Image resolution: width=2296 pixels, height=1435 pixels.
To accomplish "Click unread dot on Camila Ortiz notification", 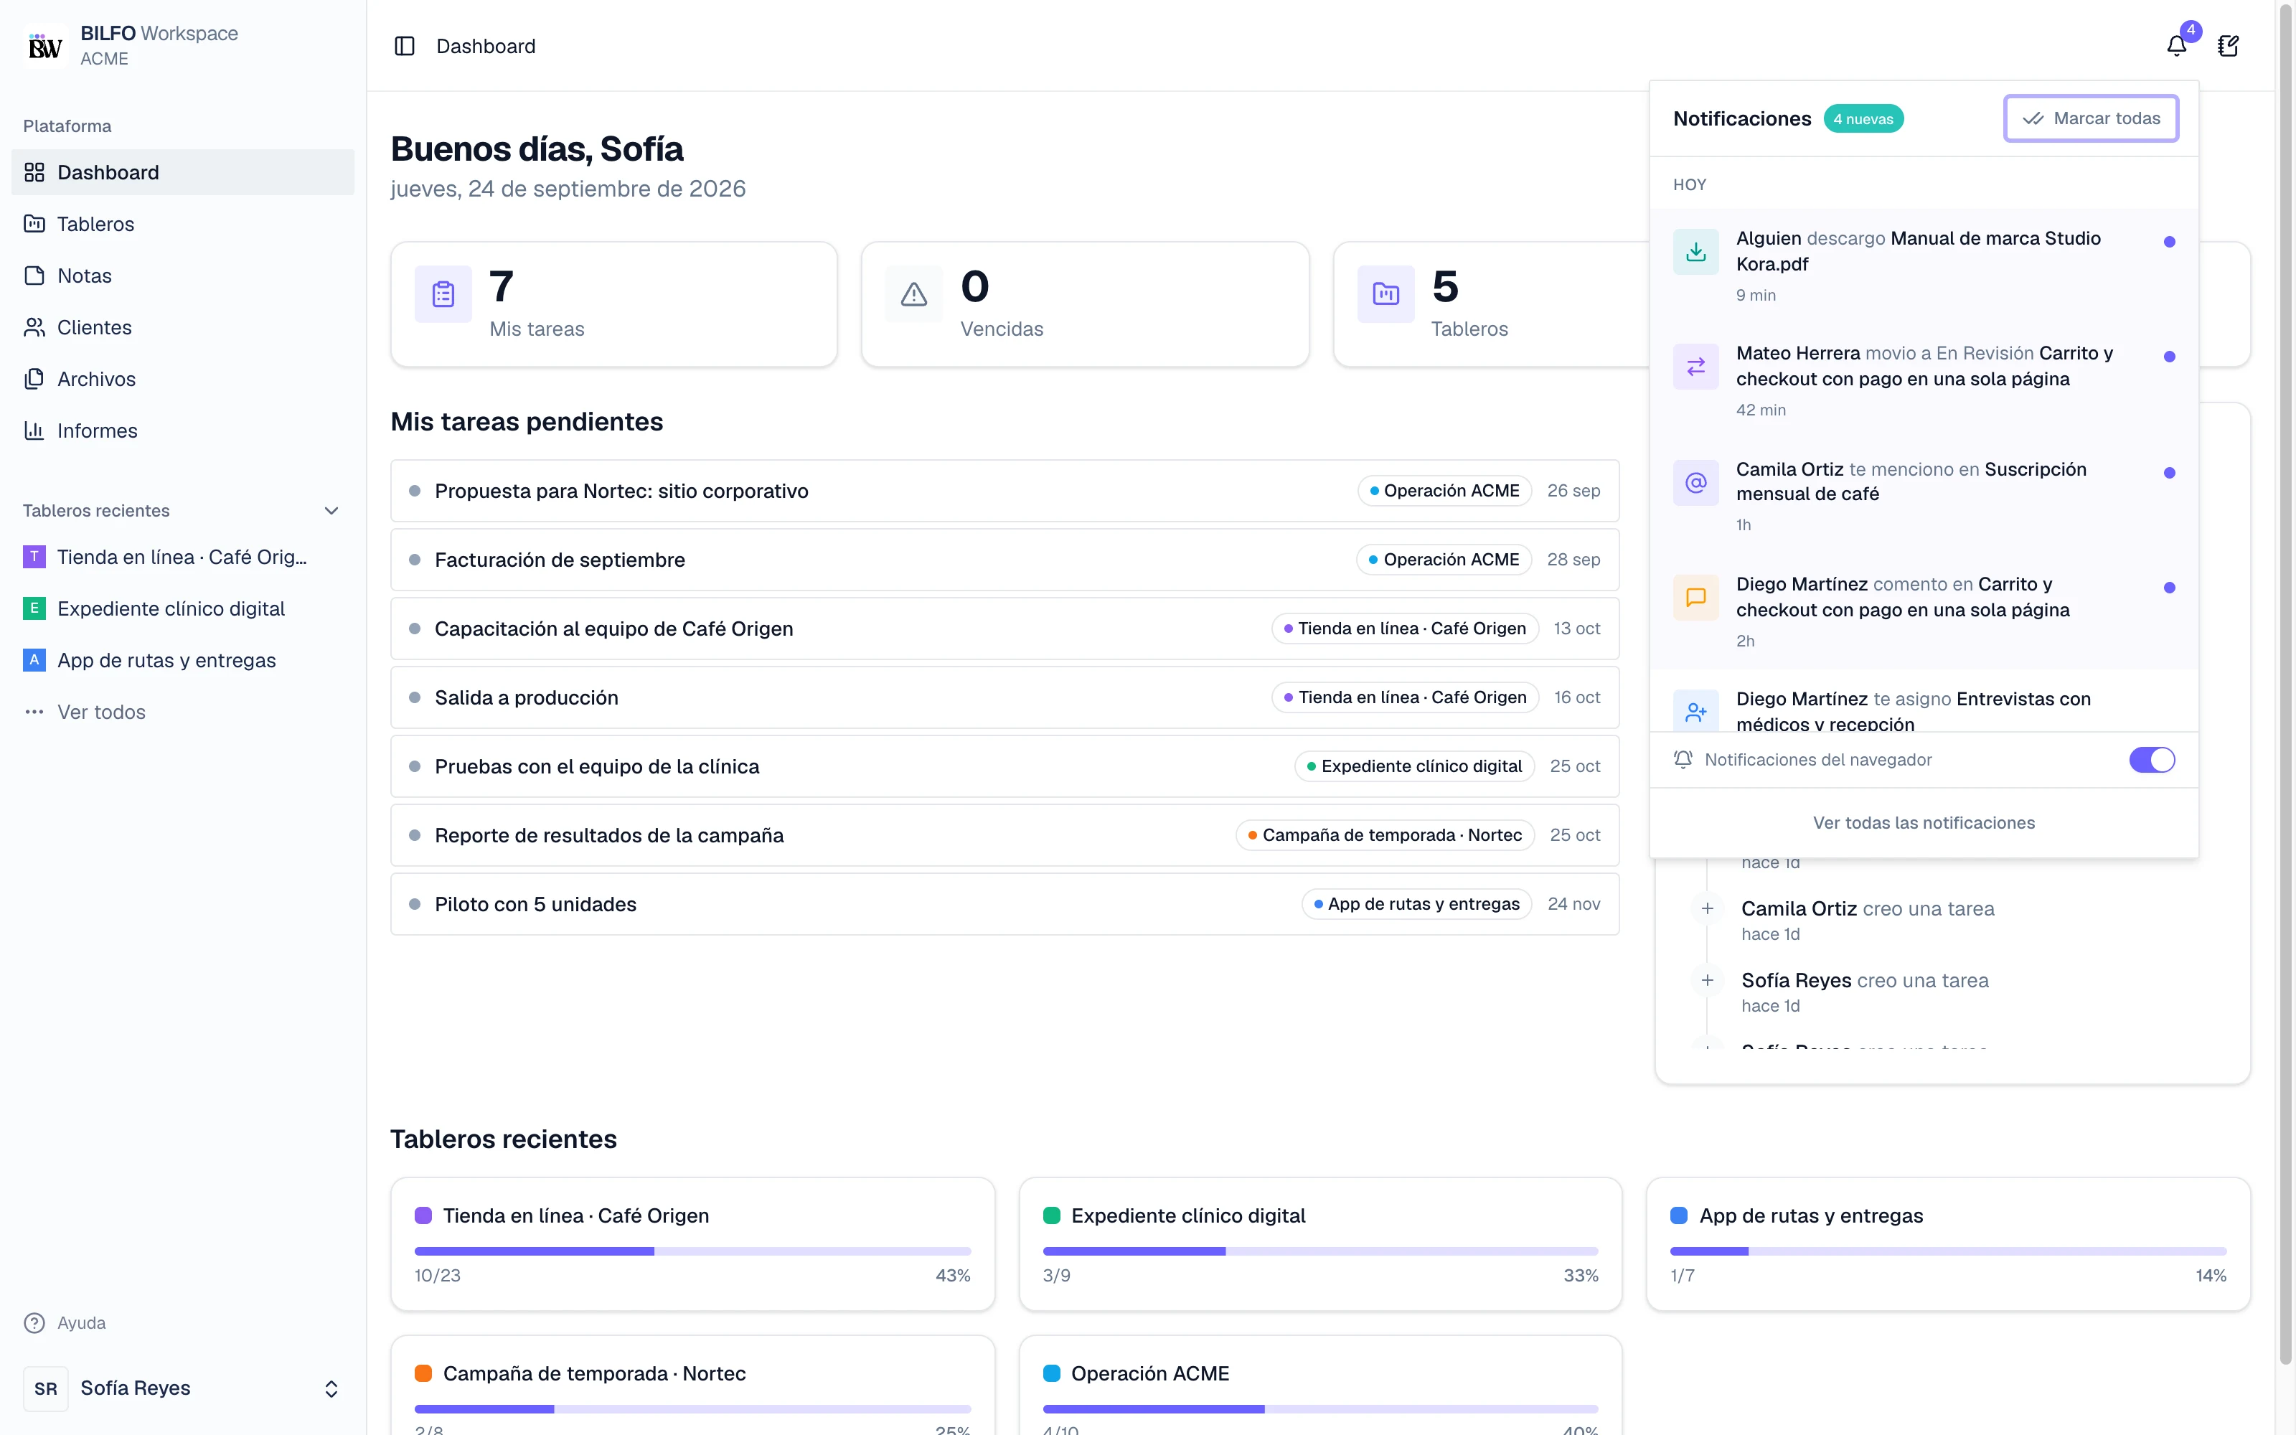I will pyautogui.click(x=2169, y=473).
